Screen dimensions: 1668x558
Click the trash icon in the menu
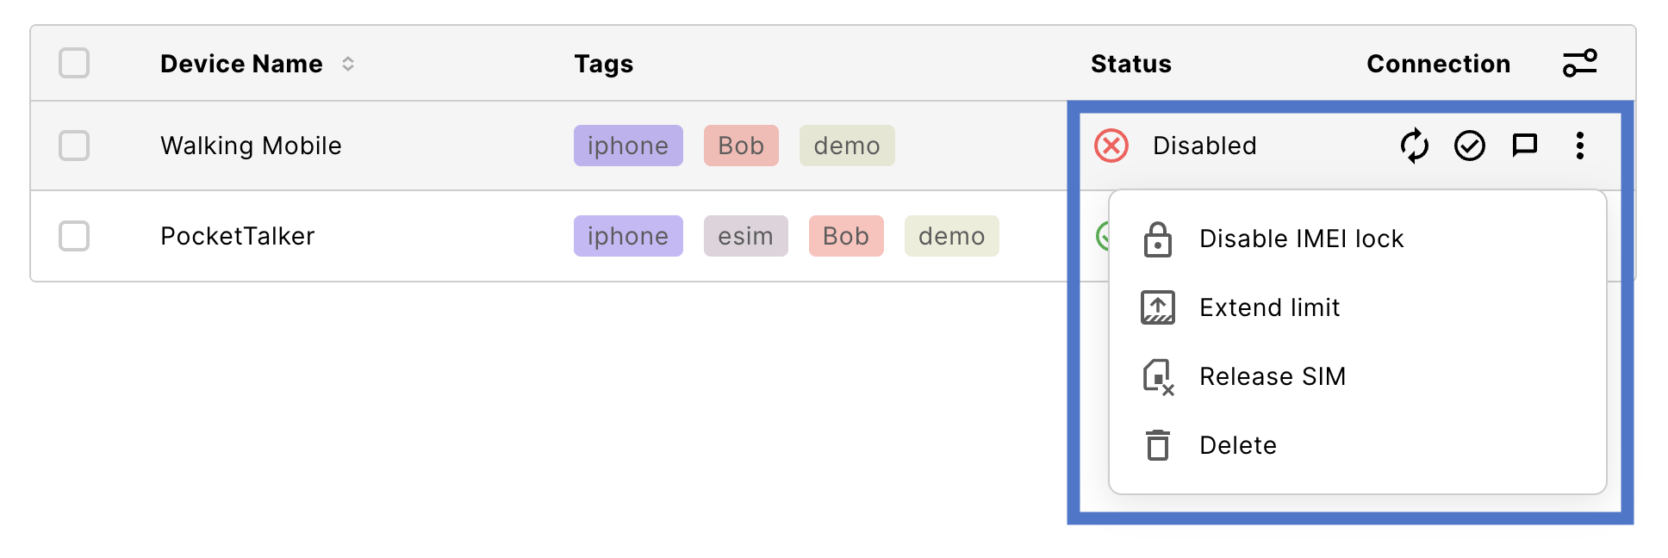pos(1157,445)
